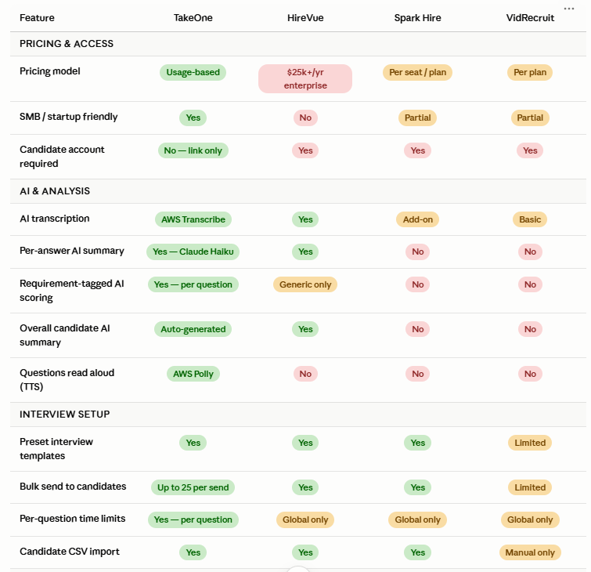Click the Auto-generated badge
Screen dimensions: 591x572
click(193, 329)
